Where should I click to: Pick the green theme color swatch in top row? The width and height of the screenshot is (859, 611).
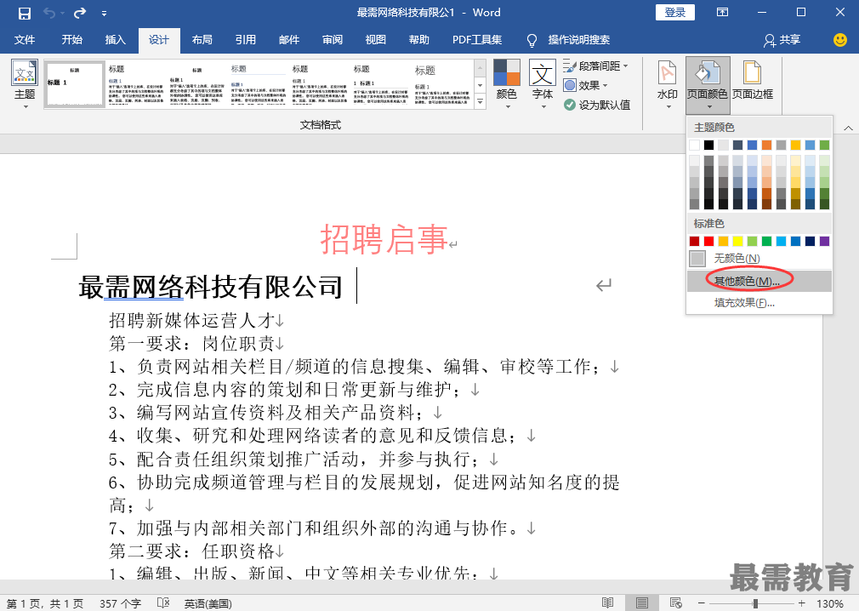tap(824, 146)
